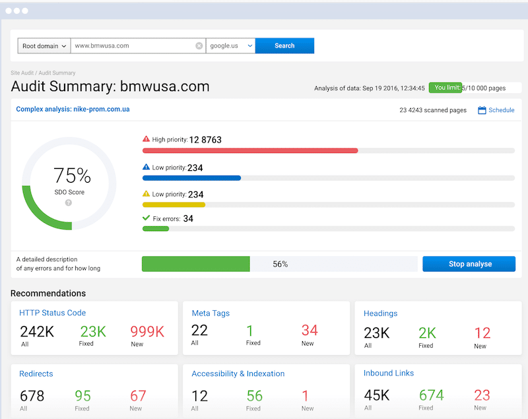The width and height of the screenshot is (528, 419).
Task: Click the green '2K' Fixed value in Headings
Action: click(x=427, y=333)
